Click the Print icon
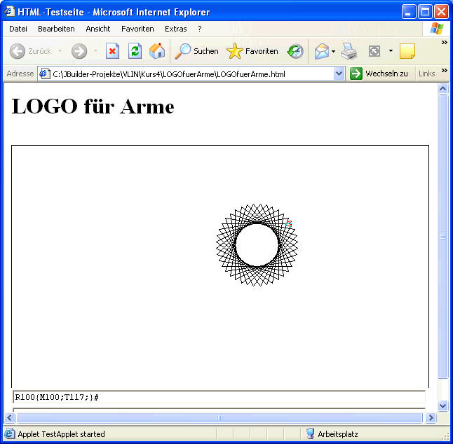Screen dimensions: 453x444 349,51
